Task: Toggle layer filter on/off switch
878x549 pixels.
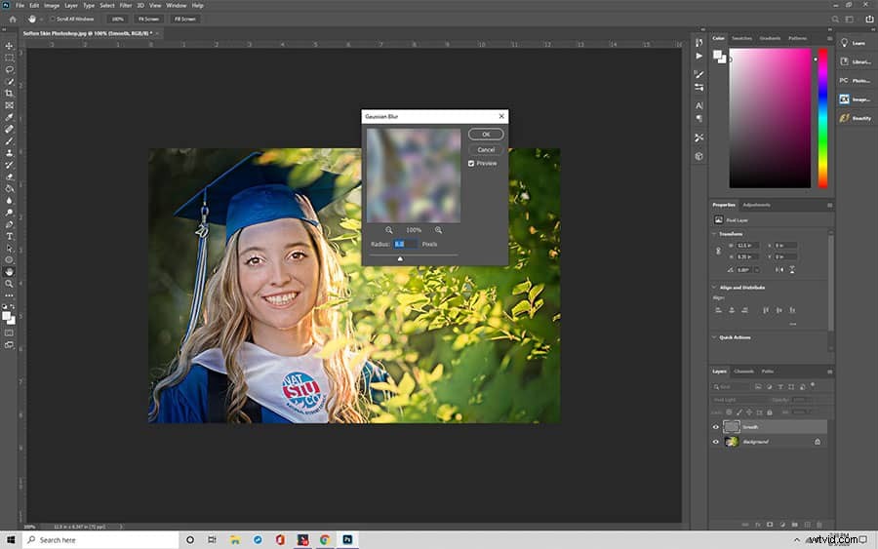Action: pyautogui.click(x=813, y=385)
